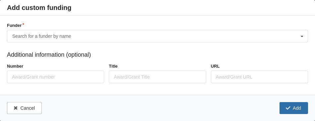This screenshot has height=121, width=315.
Task: Cancel adding custom funding
Action: coord(24,108)
